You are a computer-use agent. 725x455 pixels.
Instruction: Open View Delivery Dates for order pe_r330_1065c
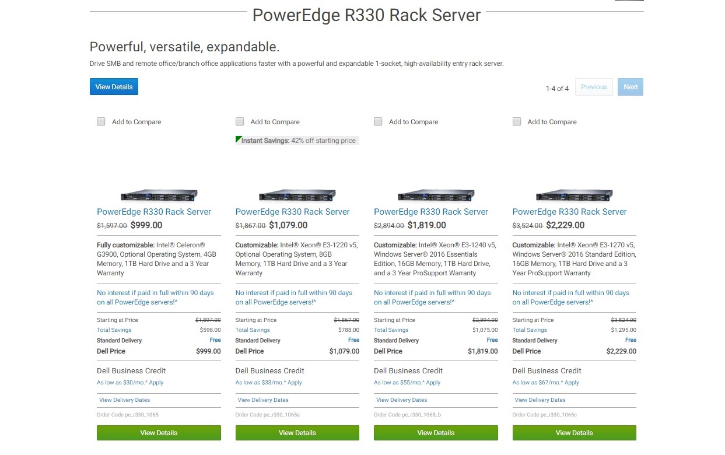click(x=540, y=400)
